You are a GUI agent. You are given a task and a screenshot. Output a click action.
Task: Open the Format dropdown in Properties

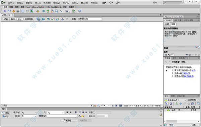coord(29,113)
